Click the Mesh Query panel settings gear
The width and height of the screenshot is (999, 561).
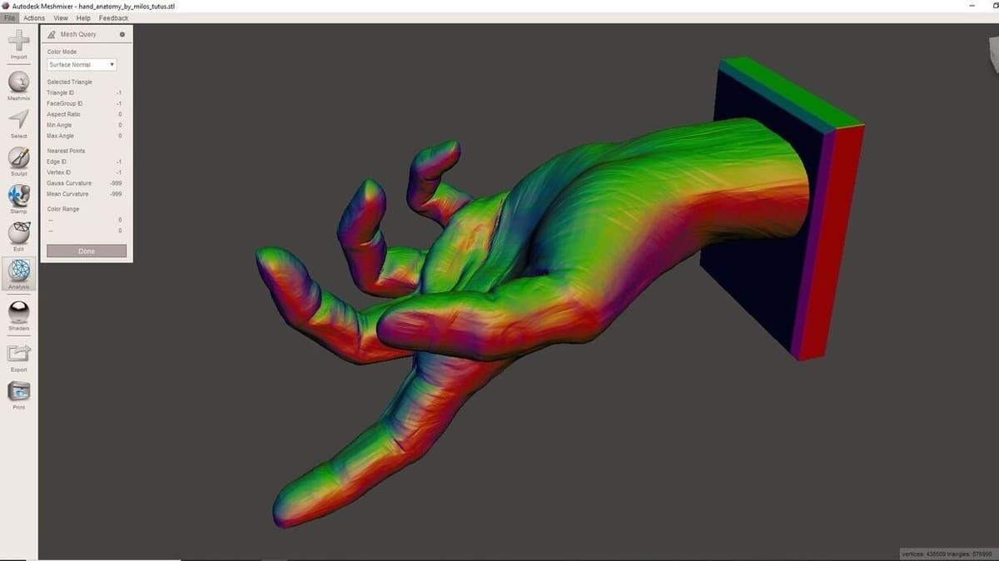pos(122,34)
